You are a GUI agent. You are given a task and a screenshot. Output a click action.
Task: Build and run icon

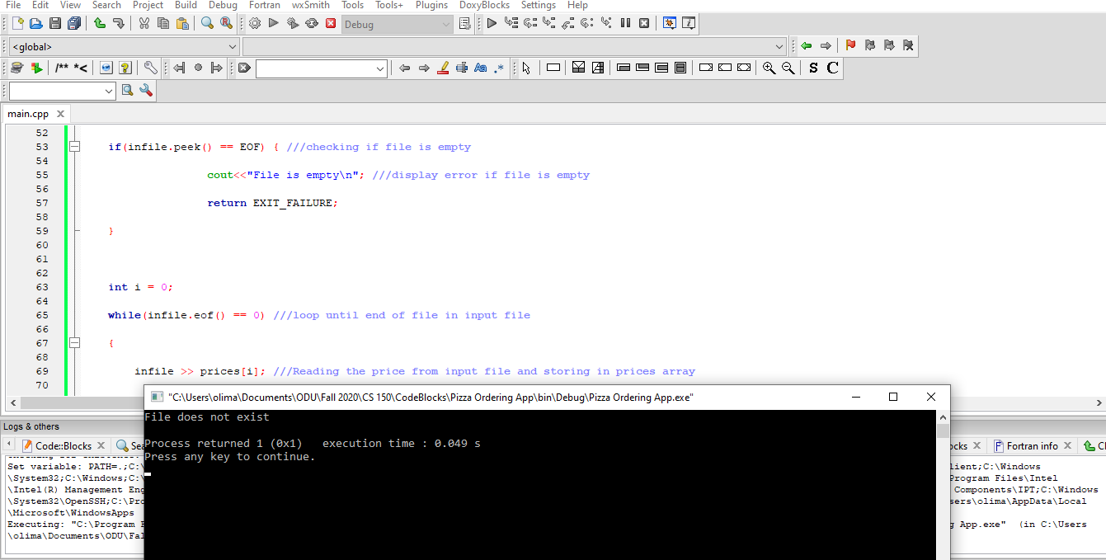293,23
